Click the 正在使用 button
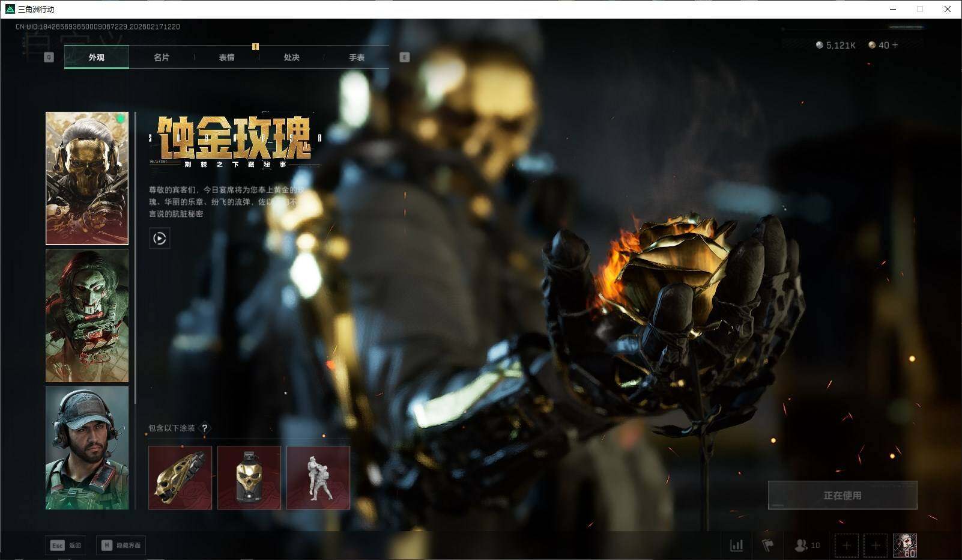962x560 pixels. point(843,495)
